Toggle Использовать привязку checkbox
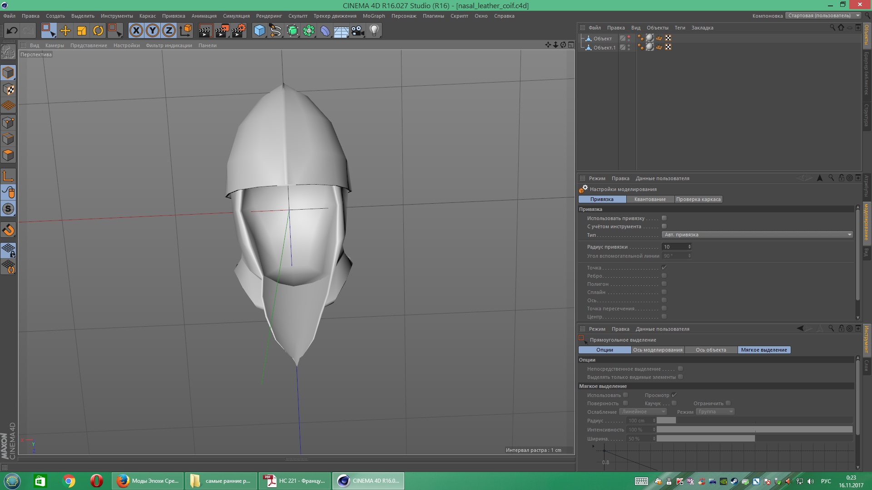Viewport: 872px width, 490px height. click(664, 218)
